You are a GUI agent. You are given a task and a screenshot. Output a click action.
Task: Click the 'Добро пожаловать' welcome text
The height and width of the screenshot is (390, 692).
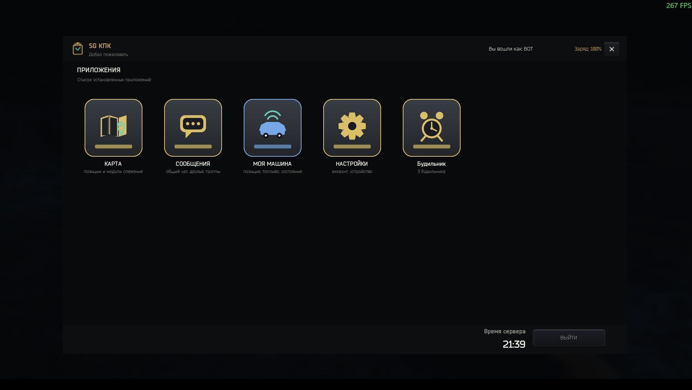[x=108, y=55]
